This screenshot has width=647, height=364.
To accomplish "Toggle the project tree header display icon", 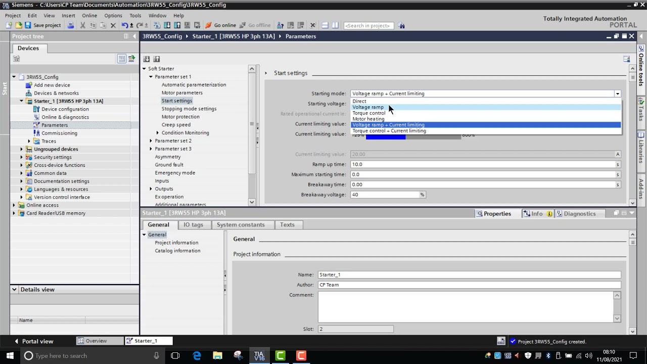I will (x=131, y=59).
